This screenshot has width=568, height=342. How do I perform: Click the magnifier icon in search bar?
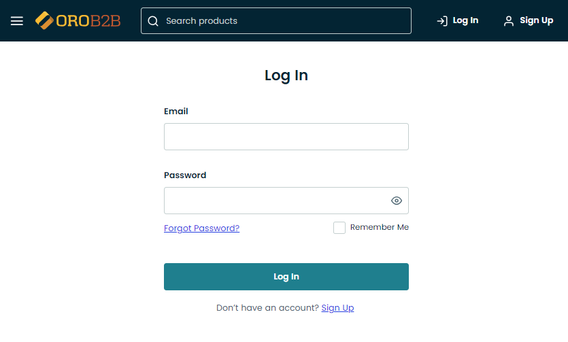tap(153, 21)
